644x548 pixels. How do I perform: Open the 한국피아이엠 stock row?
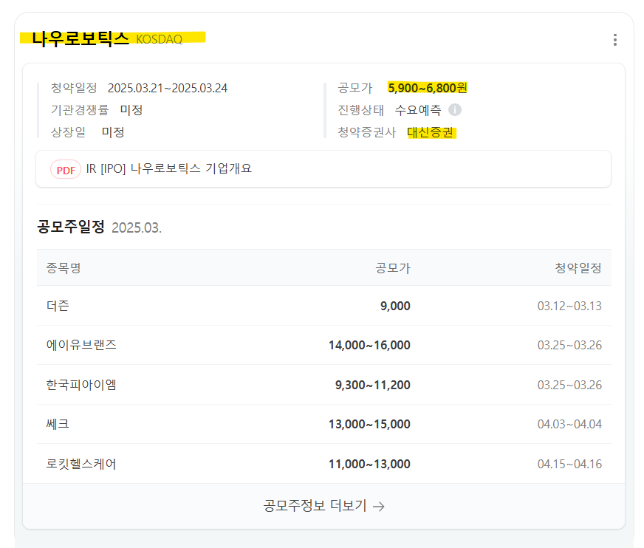point(324,385)
